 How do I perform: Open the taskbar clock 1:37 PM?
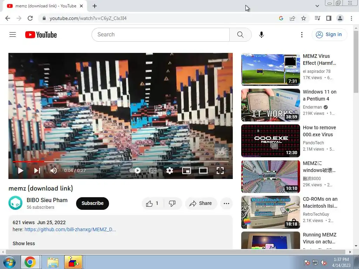pyautogui.click(x=341, y=262)
